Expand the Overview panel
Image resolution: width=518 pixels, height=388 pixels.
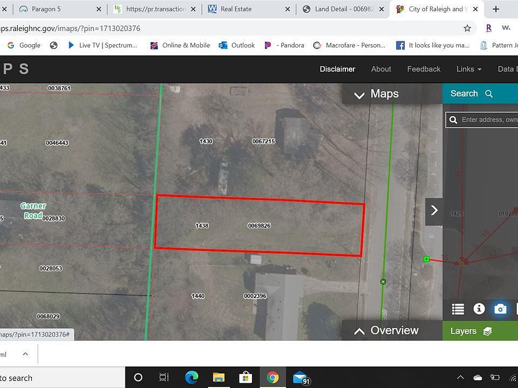tap(387, 331)
